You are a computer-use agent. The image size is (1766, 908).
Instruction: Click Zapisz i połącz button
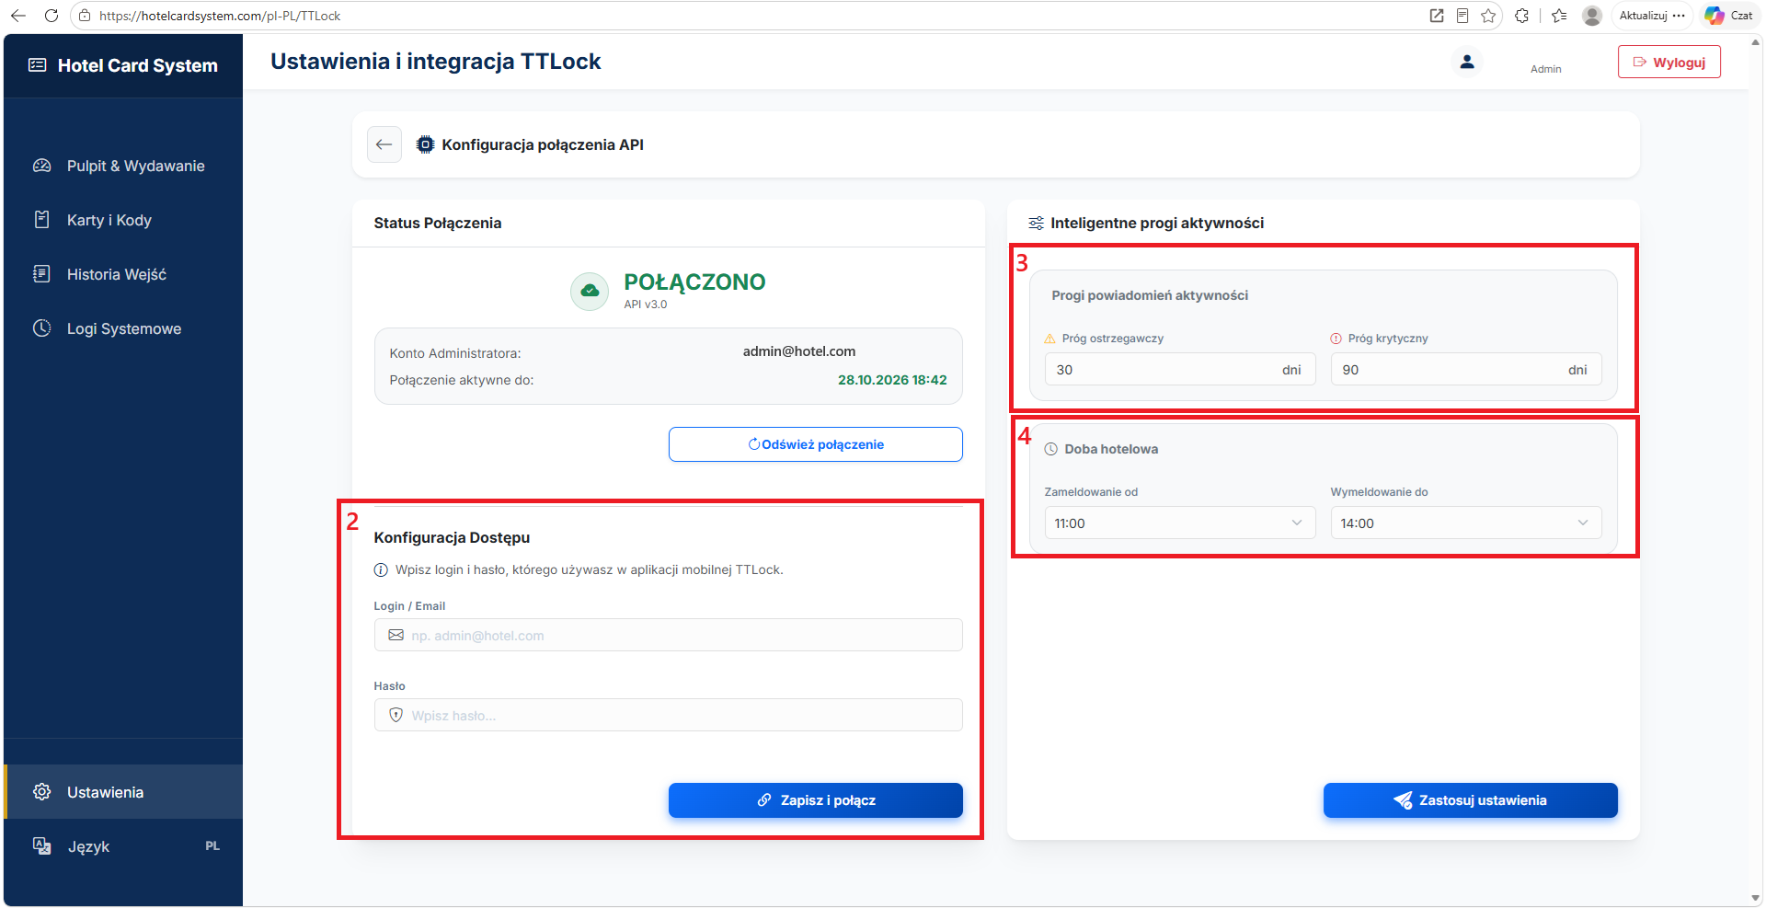tap(815, 800)
